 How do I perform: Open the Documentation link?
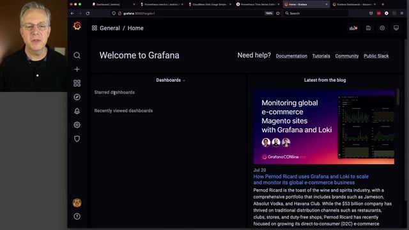[x=291, y=56]
